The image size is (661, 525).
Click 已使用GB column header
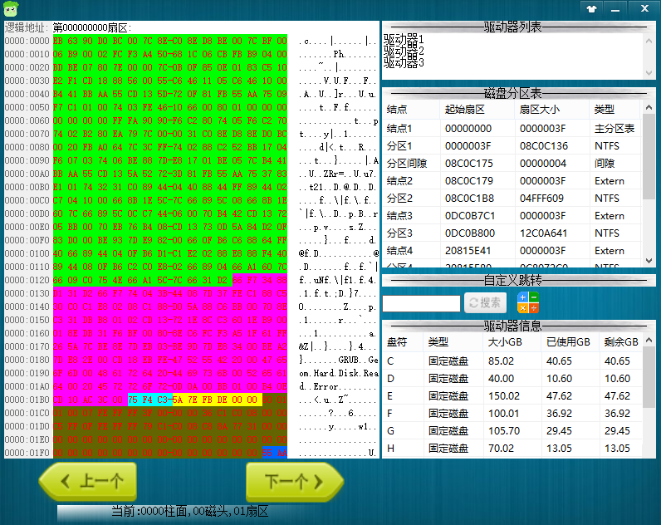(570, 342)
